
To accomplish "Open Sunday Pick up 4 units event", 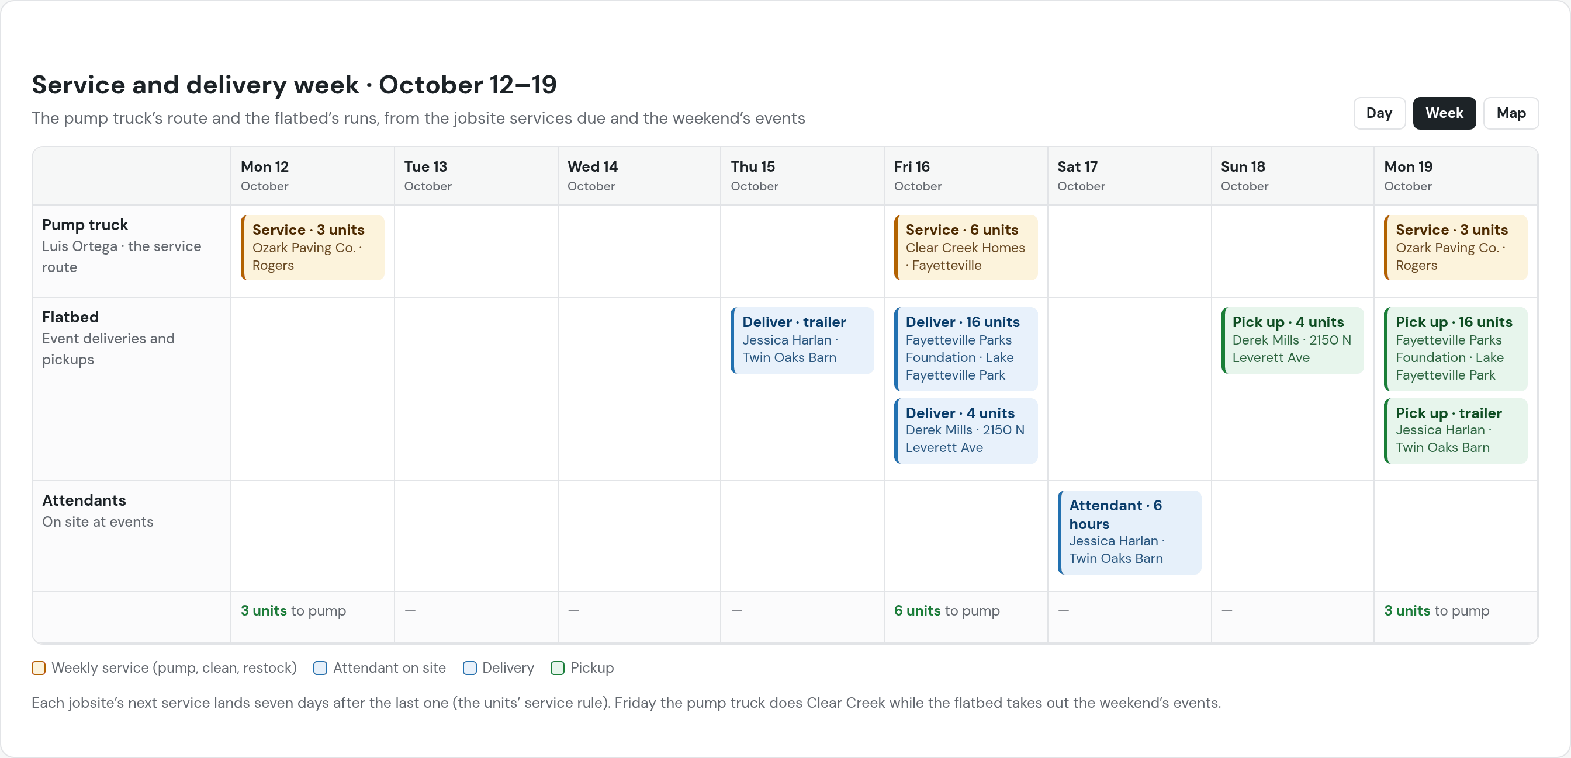I will pyautogui.click(x=1292, y=340).
